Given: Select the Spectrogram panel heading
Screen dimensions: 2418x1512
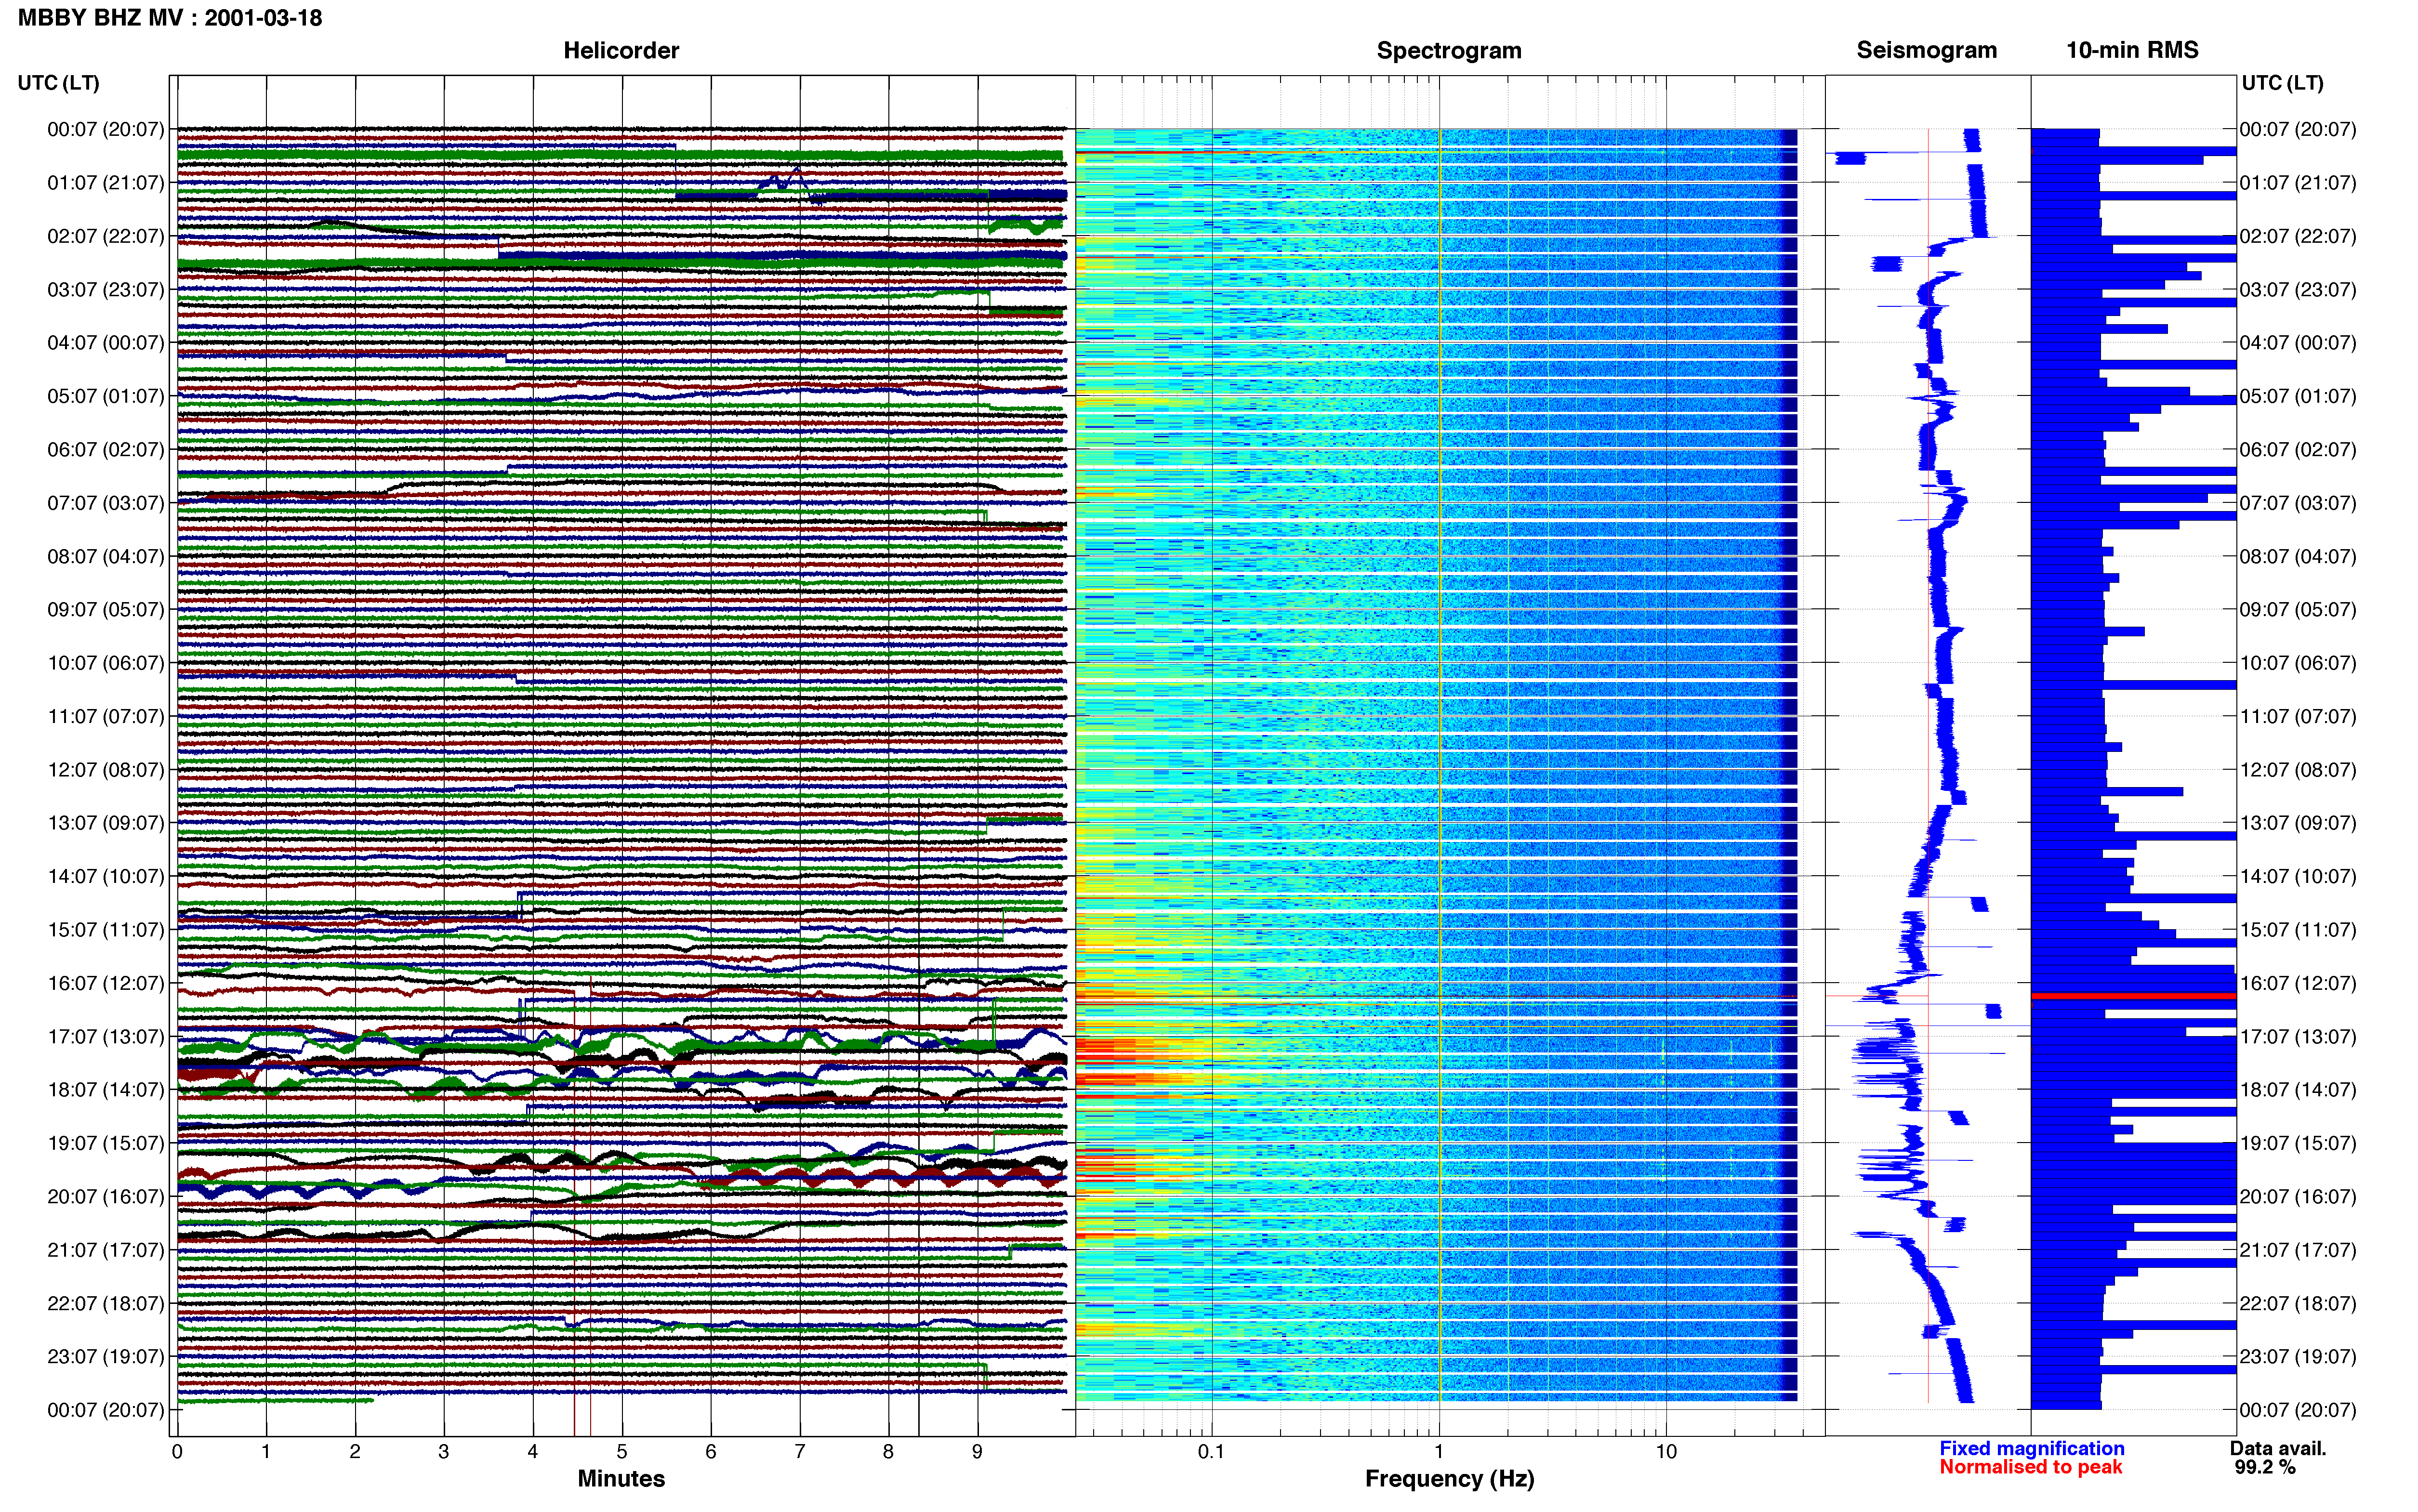Looking at the screenshot, I should point(1449,51).
